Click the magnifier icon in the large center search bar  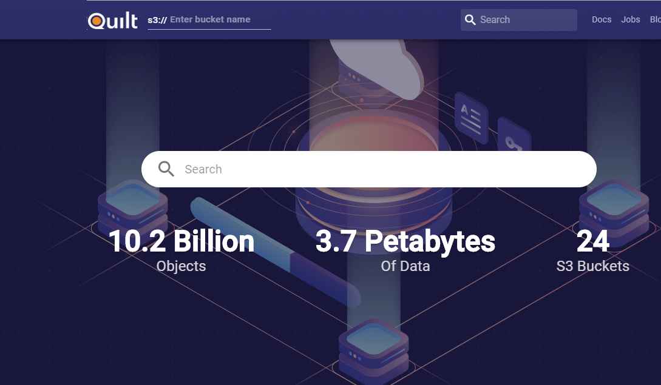[166, 169]
